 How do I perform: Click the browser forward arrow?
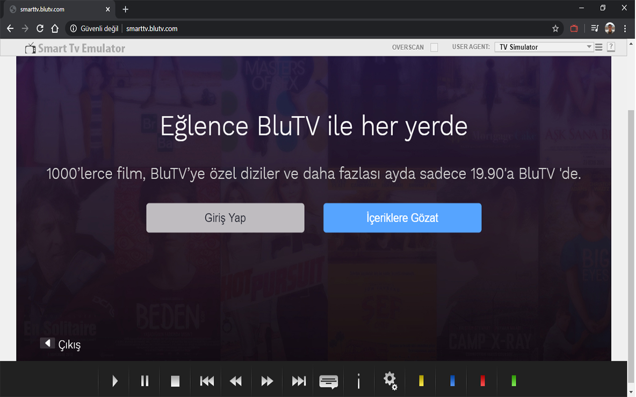pos(25,29)
